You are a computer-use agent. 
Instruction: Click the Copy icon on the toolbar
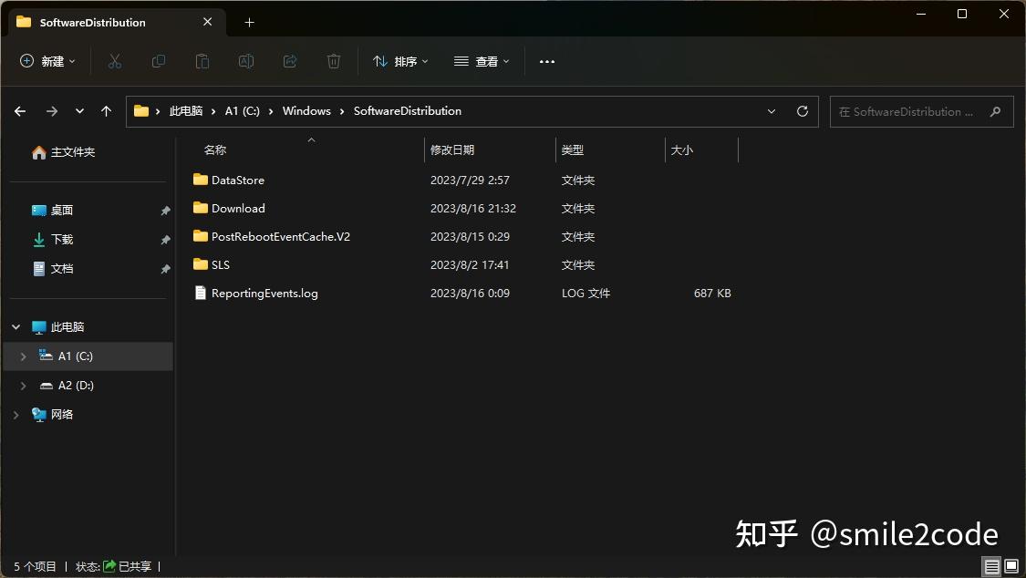click(158, 61)
